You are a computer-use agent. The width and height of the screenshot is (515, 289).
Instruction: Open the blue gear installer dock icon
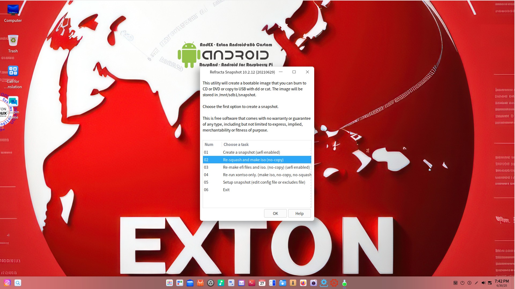[x=324, y=283]
